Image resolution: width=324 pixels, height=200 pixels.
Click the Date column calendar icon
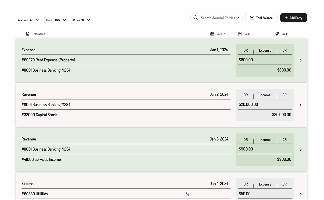(x=212, y=34)
